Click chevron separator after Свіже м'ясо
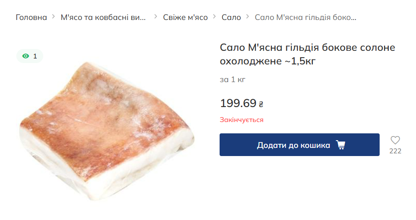Image resolution: width=416 pixels, height=220 pixels. coord(215,17)
